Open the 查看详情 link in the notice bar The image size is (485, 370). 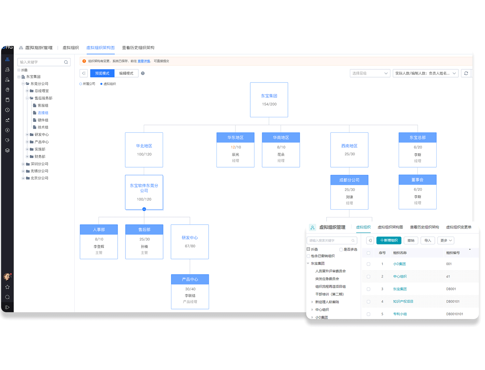[x=144, y=61]
